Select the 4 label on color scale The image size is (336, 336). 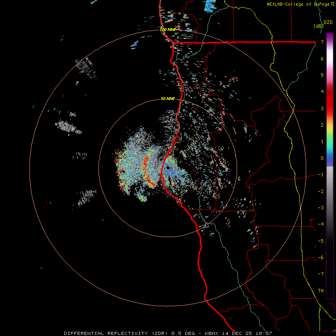[322, 92]
